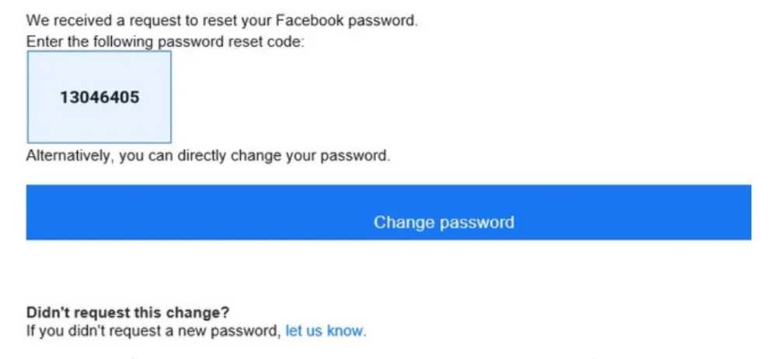Select the reset code 13046405
Viewport: 777px width, 359px height.
[x=99, y=97]
